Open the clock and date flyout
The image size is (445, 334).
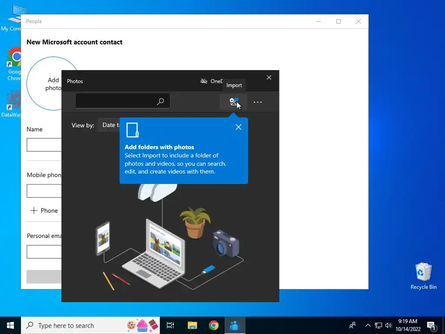click(408, 325)
